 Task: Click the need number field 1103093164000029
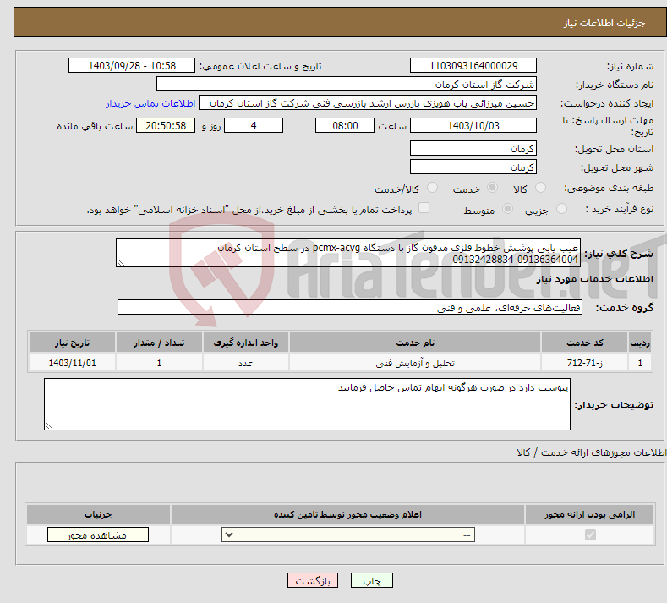(473, 65)
